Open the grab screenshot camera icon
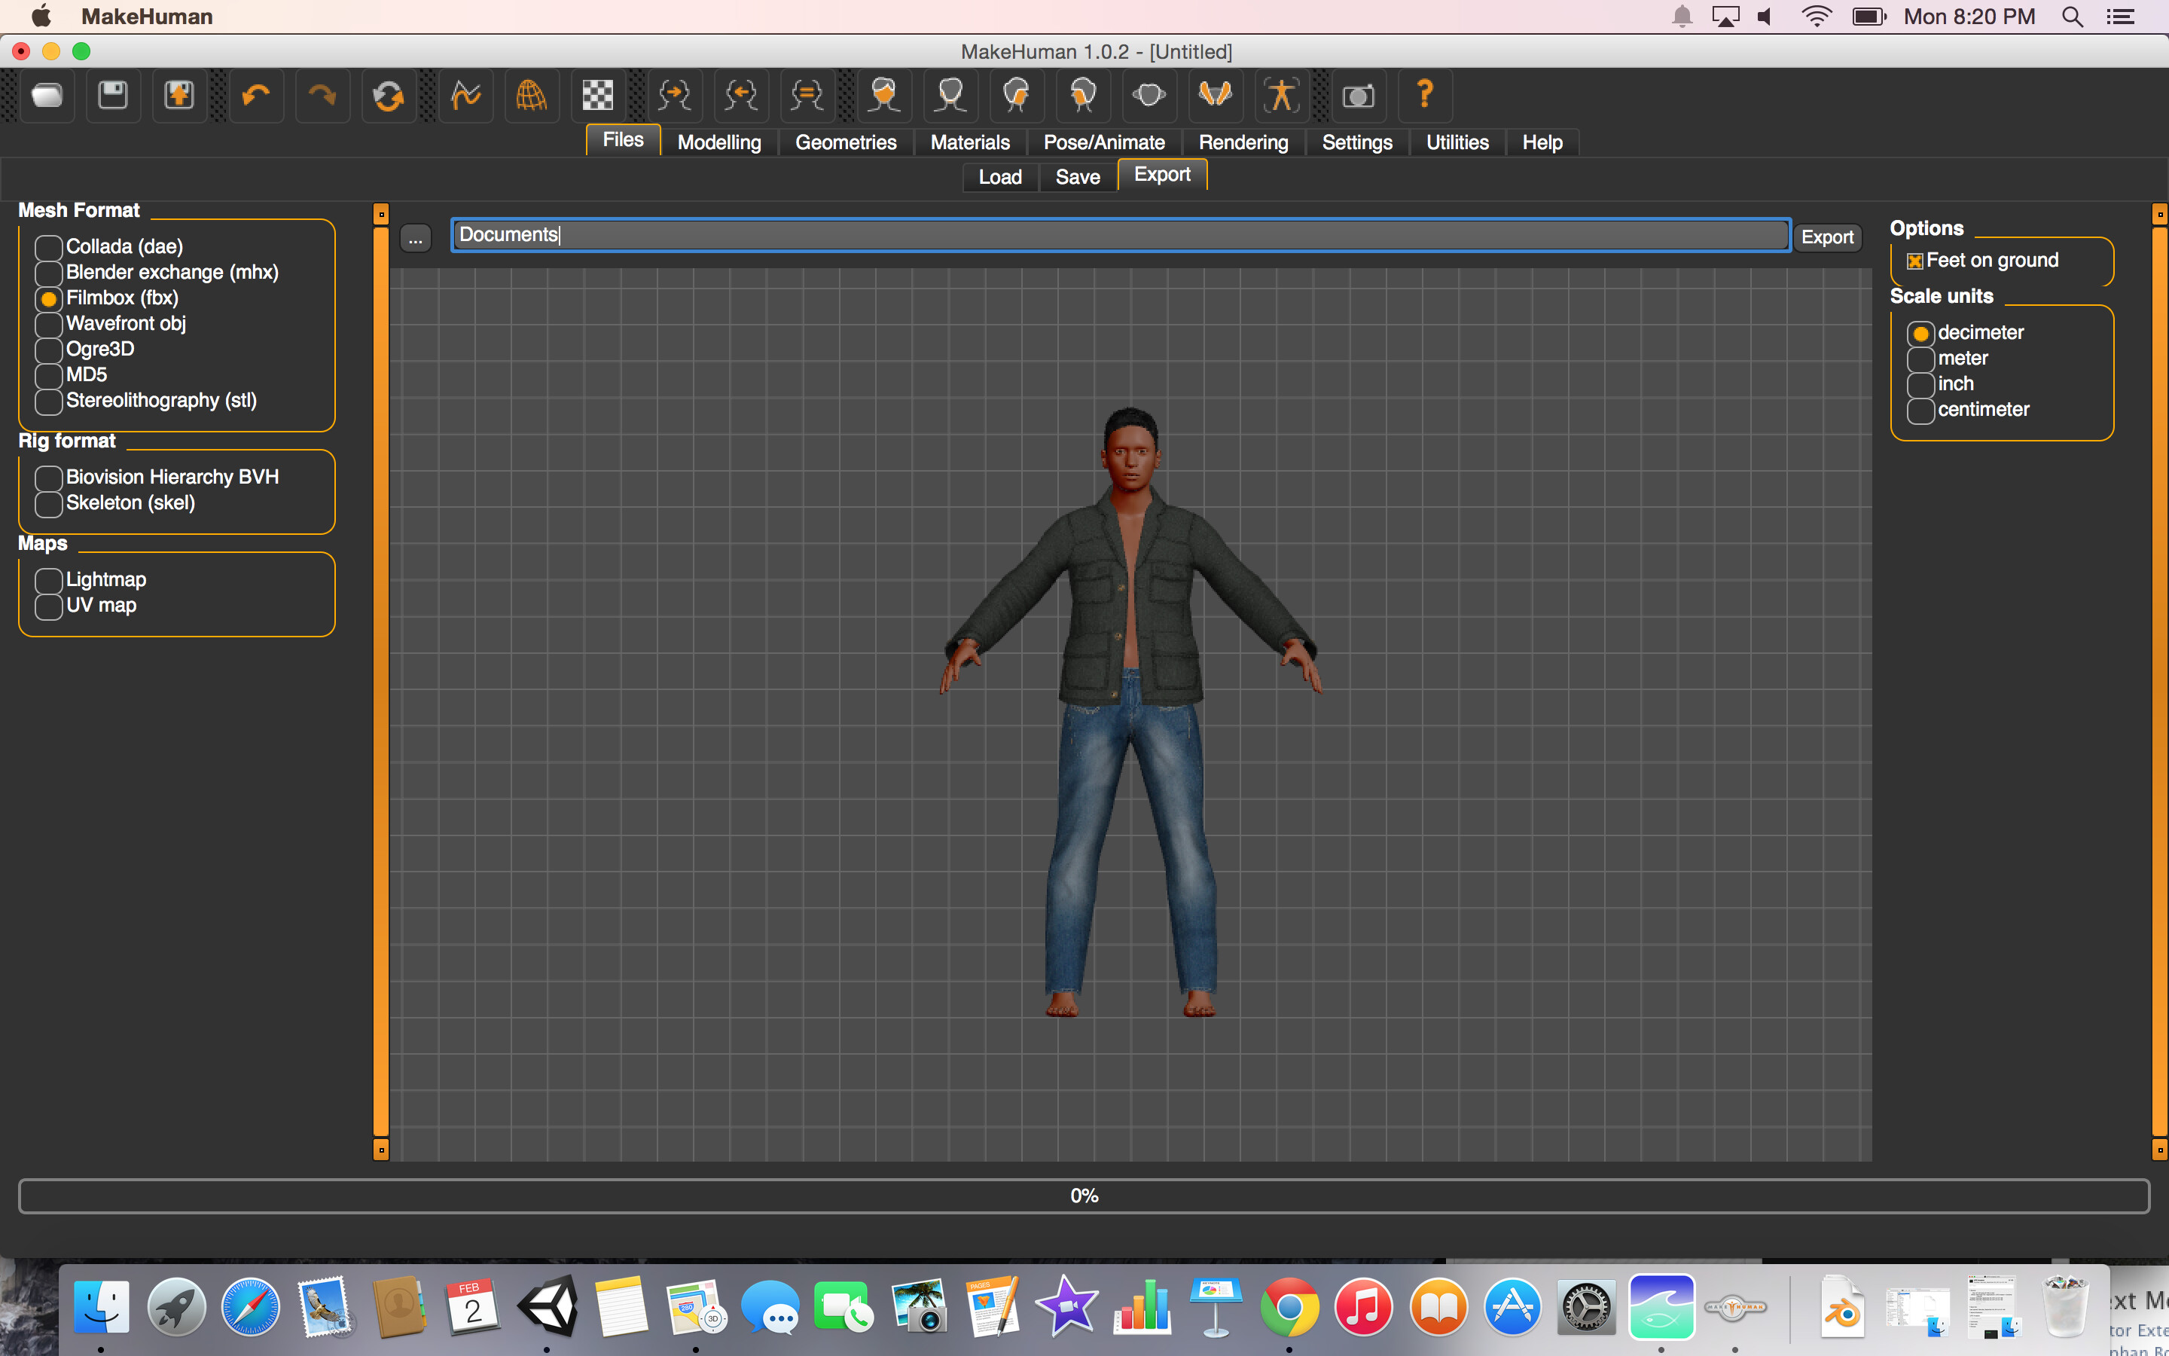This screenshot has height=1356, width=2169. click(x=1359, y=96)
